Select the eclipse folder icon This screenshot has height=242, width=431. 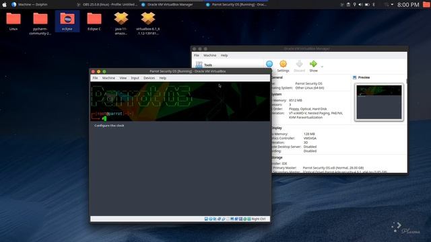coord(67,22)
